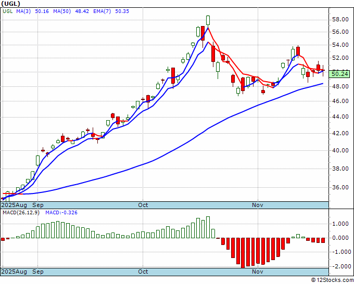Click the 40.00 price axis label
The height and width of the screenshot is (284, 354).
tap(340, 150)
